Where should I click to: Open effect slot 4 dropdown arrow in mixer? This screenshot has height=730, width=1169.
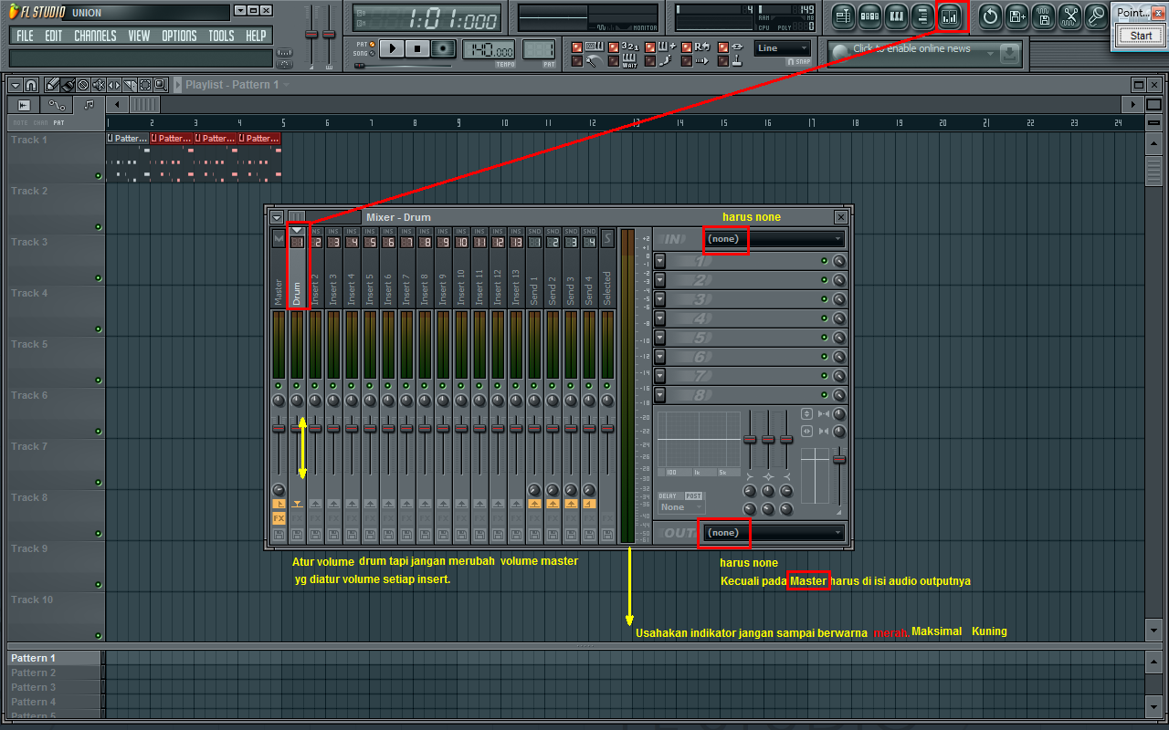pos(660,318)
